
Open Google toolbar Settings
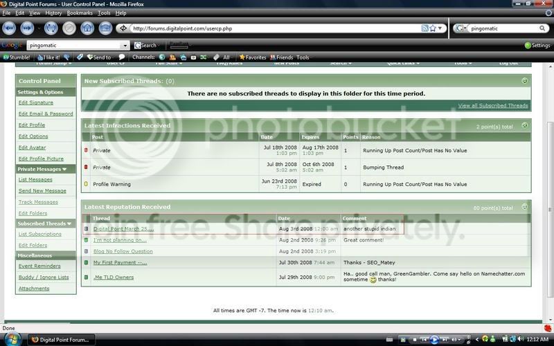point(537,45)
